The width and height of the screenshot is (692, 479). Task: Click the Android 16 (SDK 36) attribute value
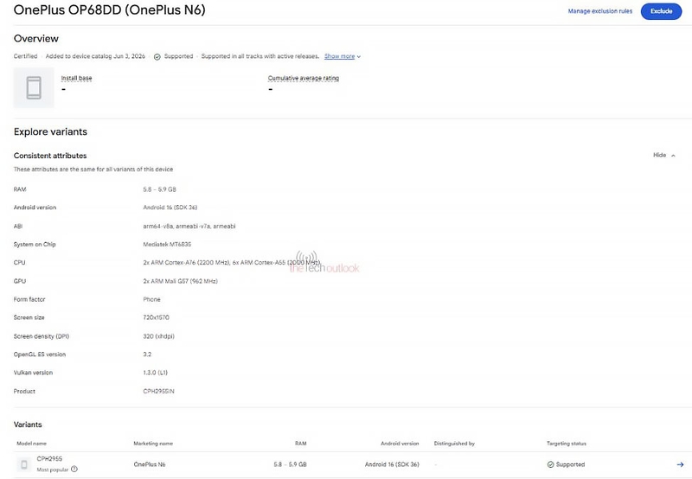pyautogui.click(x=170, y=208)
